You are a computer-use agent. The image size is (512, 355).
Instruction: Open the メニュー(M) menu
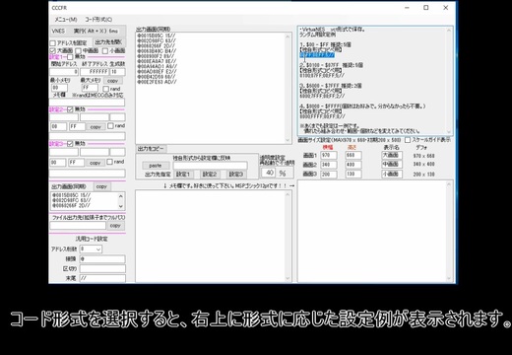(x=66, y=20)
